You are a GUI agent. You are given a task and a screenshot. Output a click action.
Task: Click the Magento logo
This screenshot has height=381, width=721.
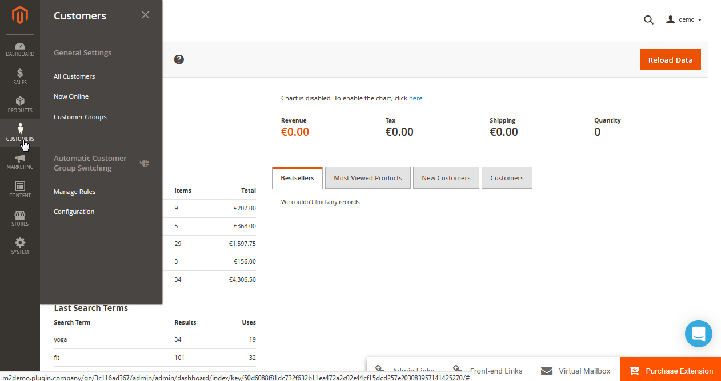20,15
